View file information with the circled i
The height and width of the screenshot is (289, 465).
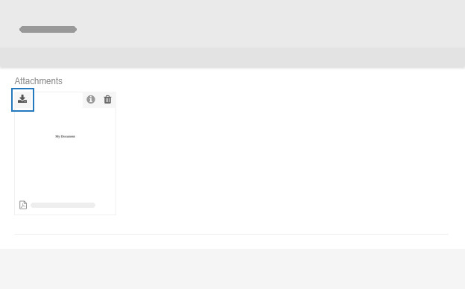pos(91,99)
